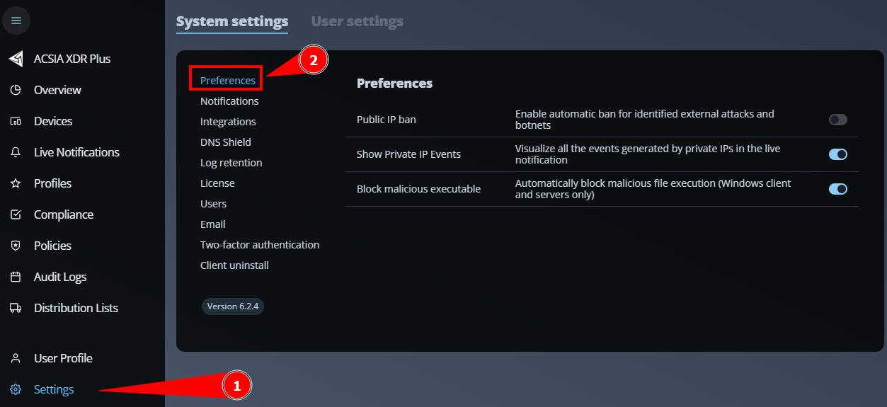Click the Compliance checkmark icon
The image size is (887, 407).
pyautogui.click(x=16, y=214)
